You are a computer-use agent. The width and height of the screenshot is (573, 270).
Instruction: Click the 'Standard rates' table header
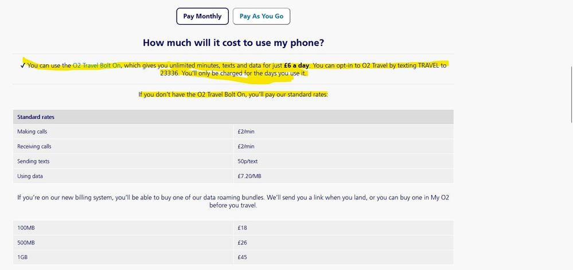(36, 117)
